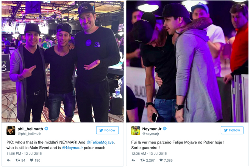Click Neymar Jr's verified badge
Screen dimensions: 250x167
[x=165, y=129]
